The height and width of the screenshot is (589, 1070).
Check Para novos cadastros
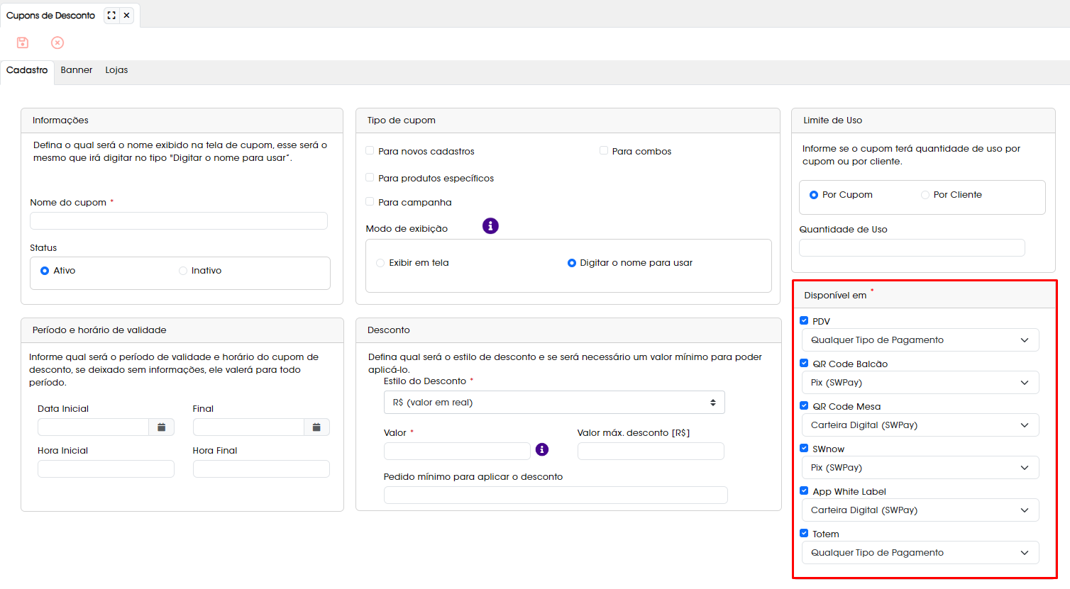[x=370, y=150]
